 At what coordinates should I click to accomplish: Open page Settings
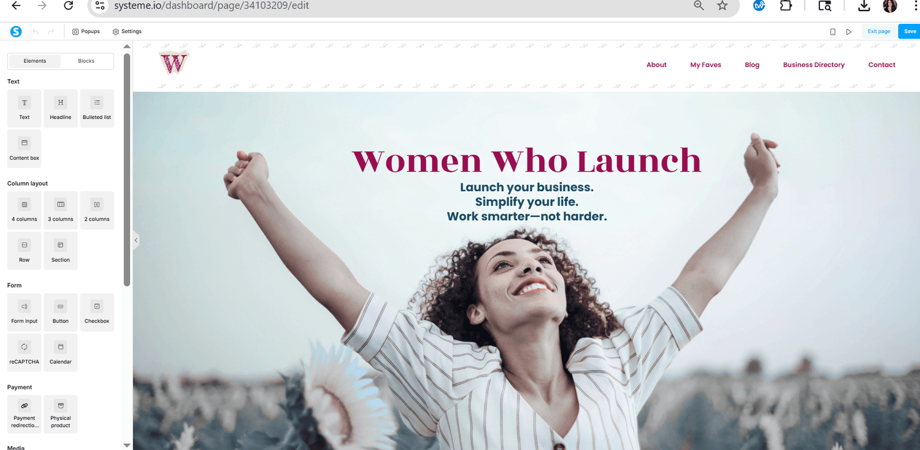pyautogui.click(x=127, y=31)
